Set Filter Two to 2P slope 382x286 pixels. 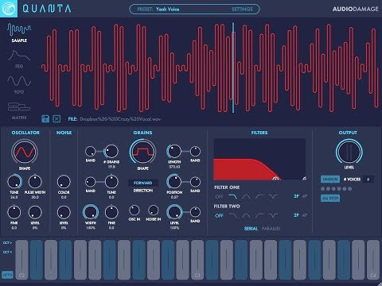[x=296, y=215]
